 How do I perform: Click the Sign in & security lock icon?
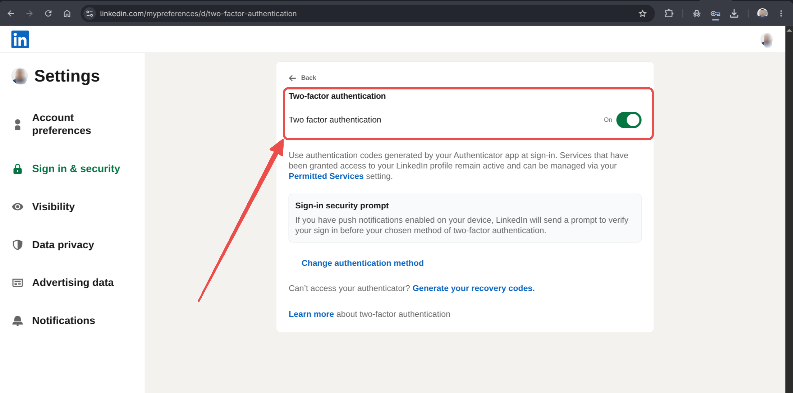[18, 169]
